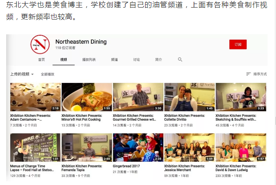Expand the 上传的视频 dropdown

click(22, 74)
